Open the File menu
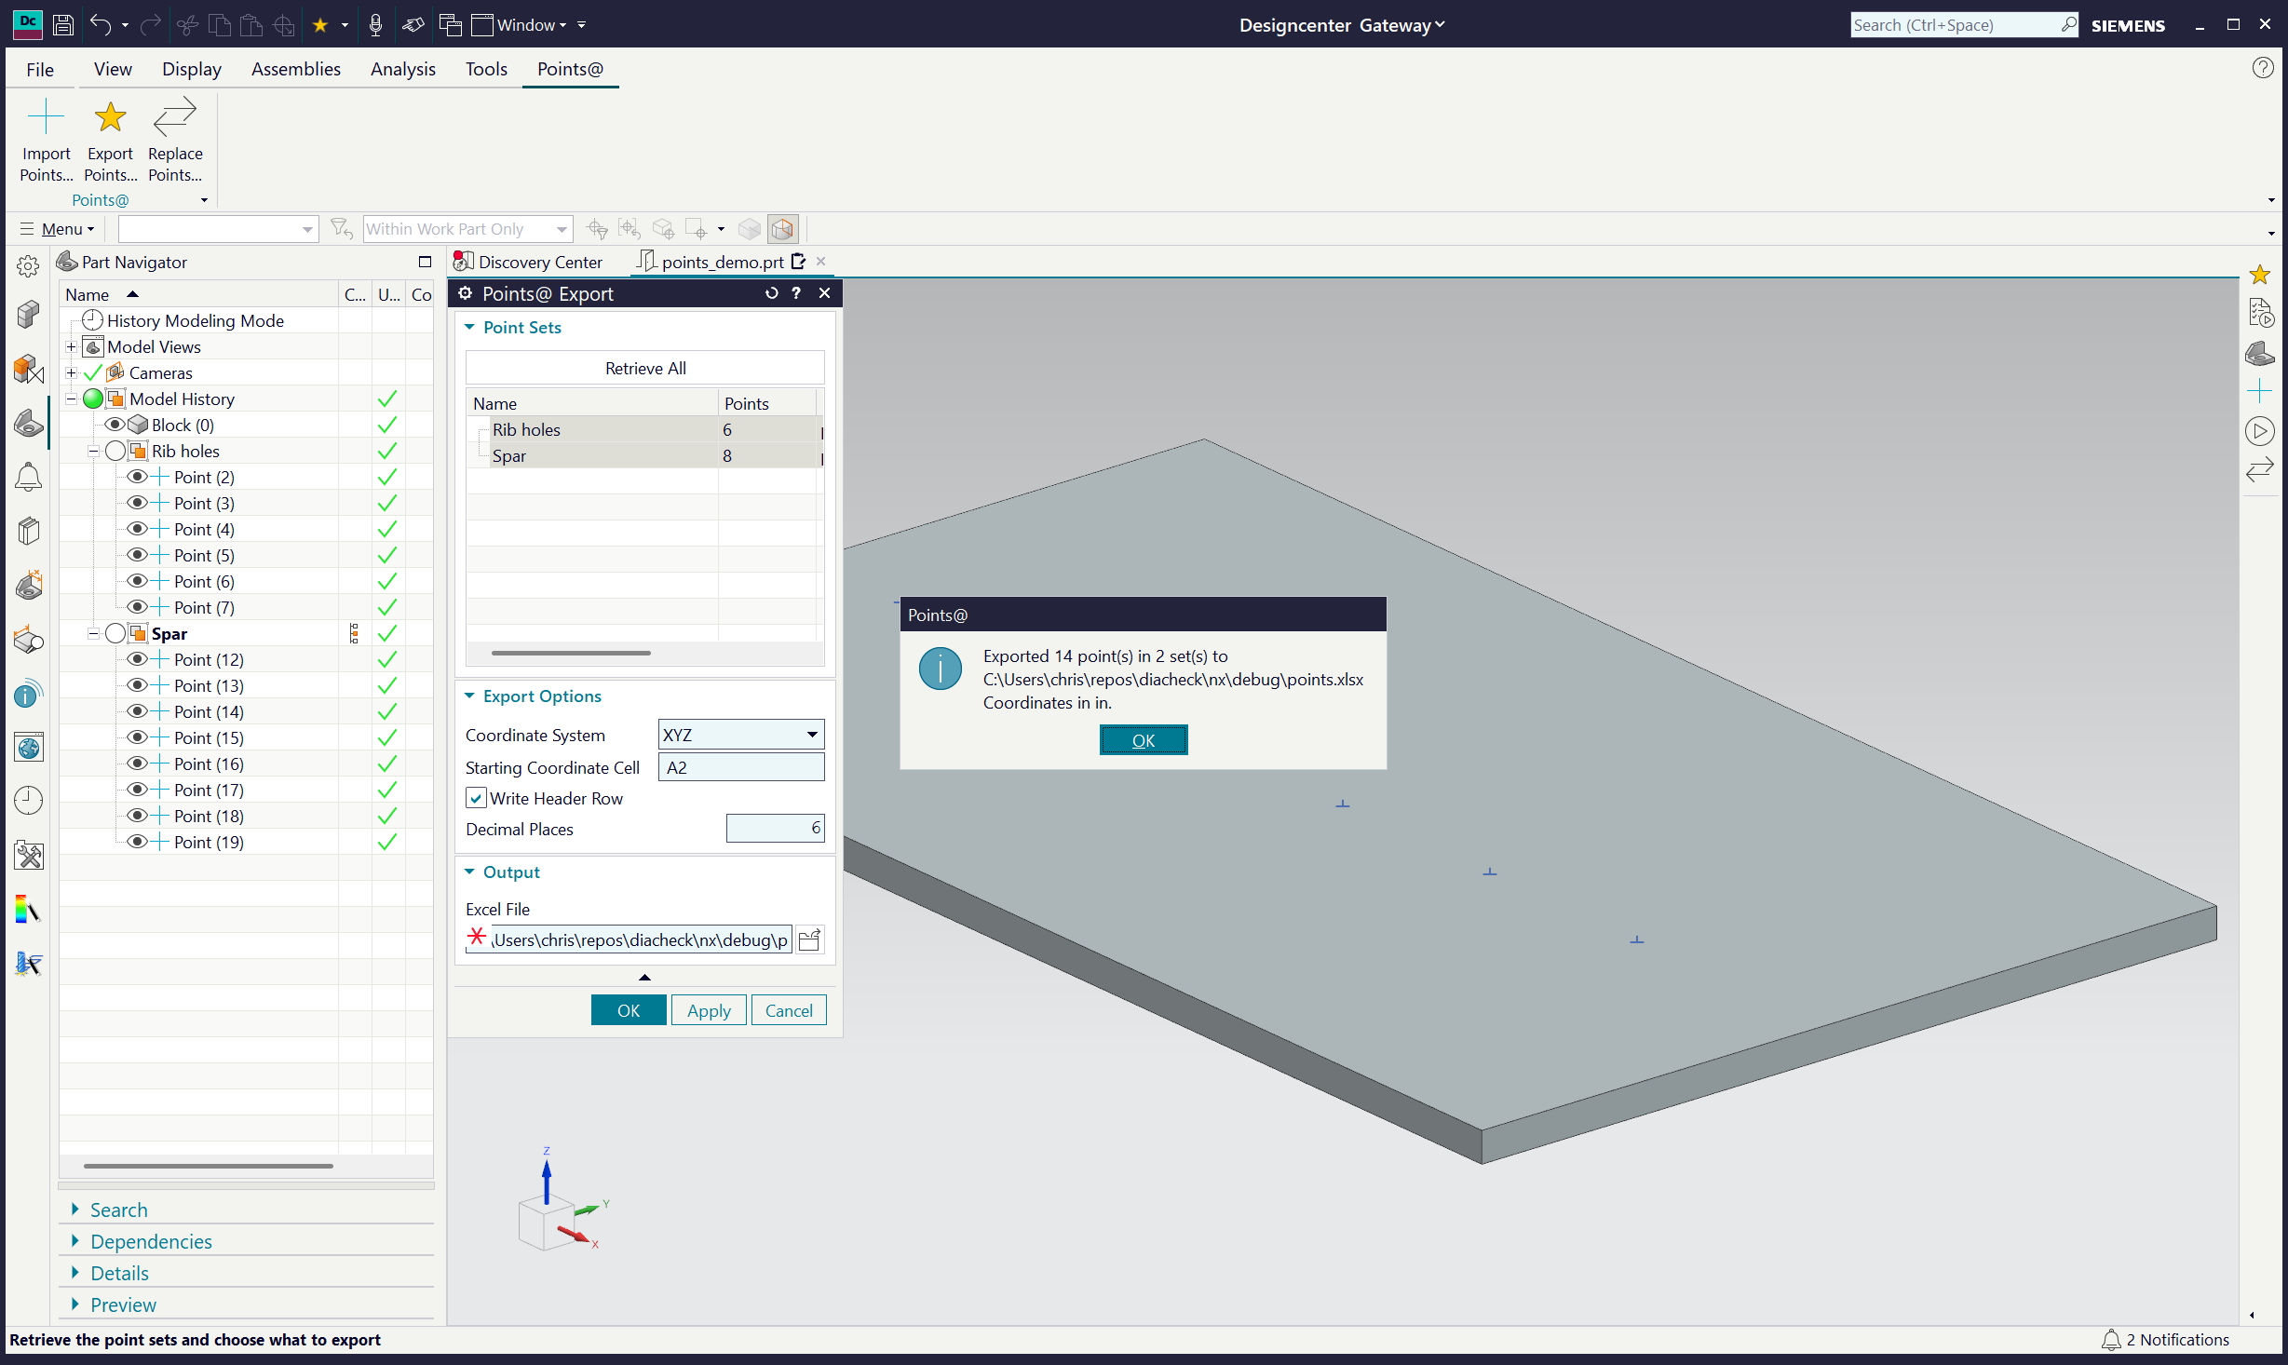This screenshot has width=2288, height=1365. click(x=40, y=69)
